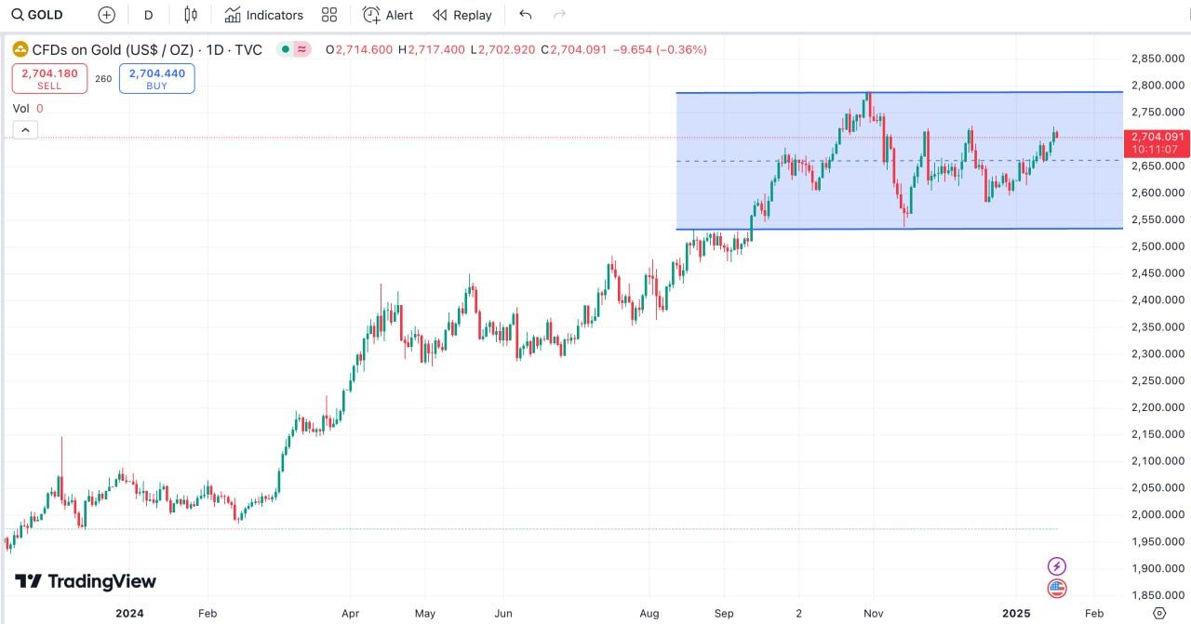Click the US flag economic event icon
The height and width of the screenshot is (624, 1191).
click(x=1056, y=588)
